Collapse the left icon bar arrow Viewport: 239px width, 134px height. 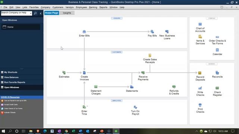[x=41, y=13]
